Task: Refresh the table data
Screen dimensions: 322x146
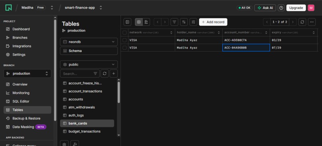Action: click(x=302, y=22)
